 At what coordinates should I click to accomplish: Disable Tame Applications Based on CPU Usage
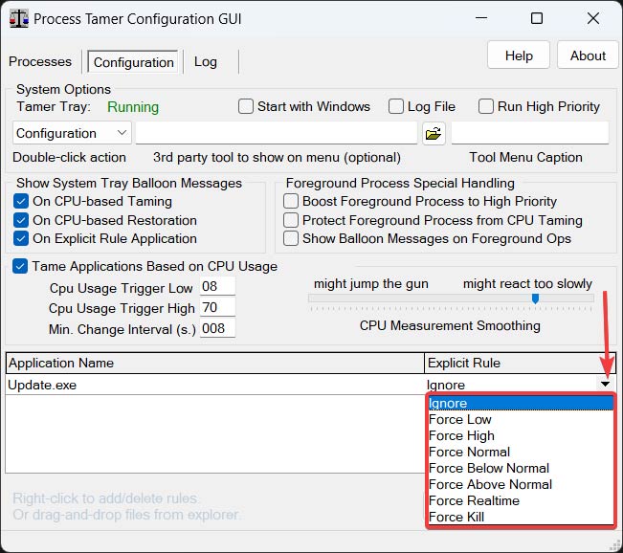click(22, 267)
